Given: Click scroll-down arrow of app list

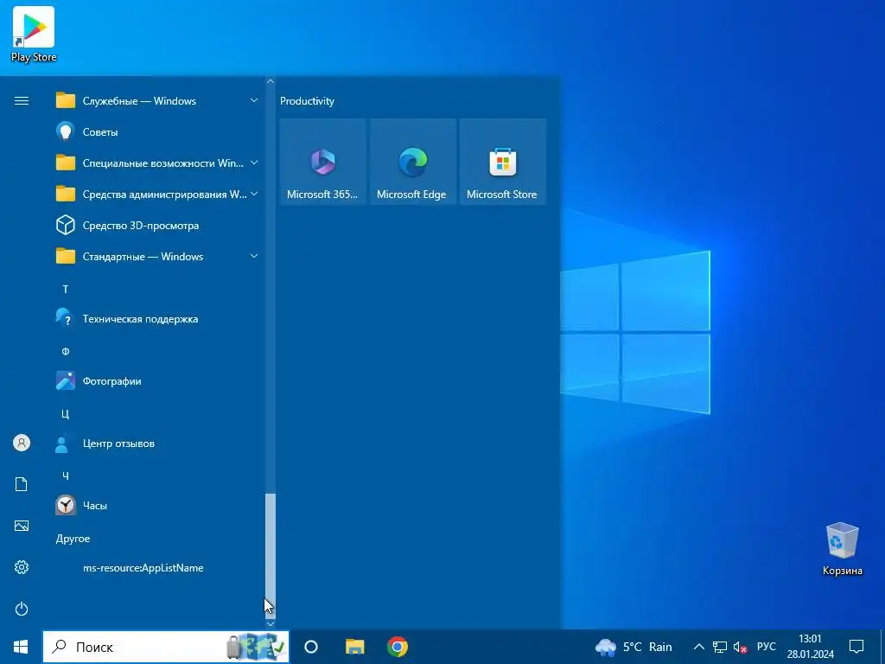Looking at the screenshot, I should click(271, 624).
